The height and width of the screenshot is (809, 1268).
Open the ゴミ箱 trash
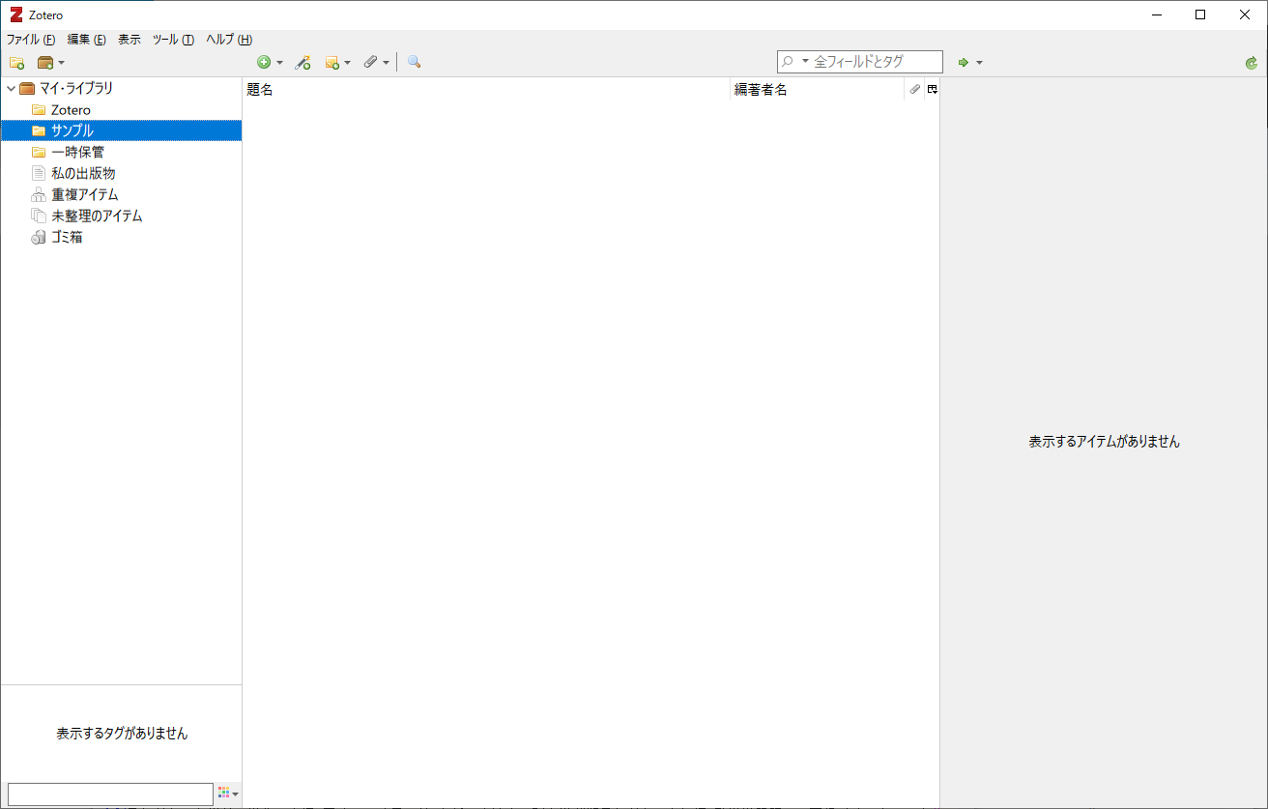coord(67,237)
